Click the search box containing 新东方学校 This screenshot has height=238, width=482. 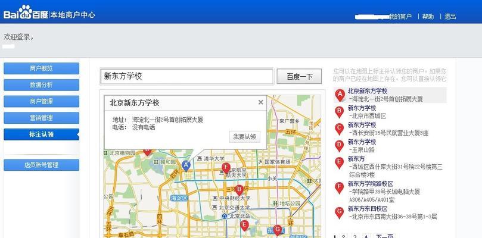[x=186, y=77]
